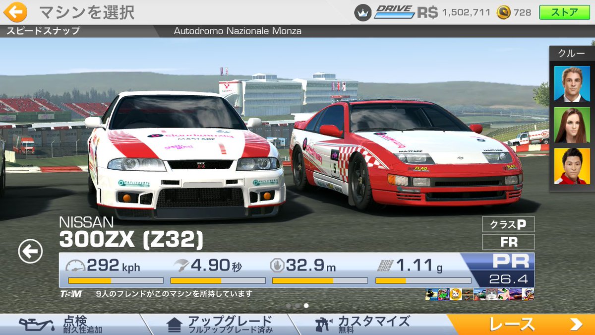This screenshot has height=335, width=595.
Task: Select the third page indicator dot
Action: click(x=306, y=306)
